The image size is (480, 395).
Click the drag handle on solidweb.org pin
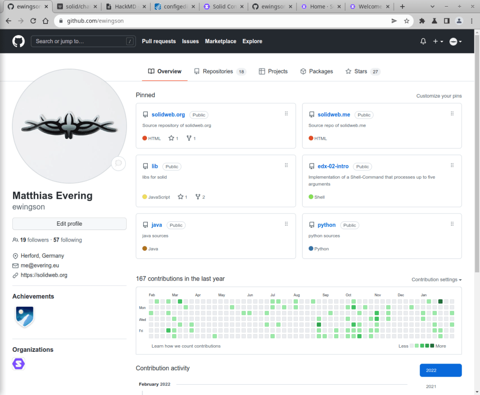pyautogui.click(x=286, y=114)
